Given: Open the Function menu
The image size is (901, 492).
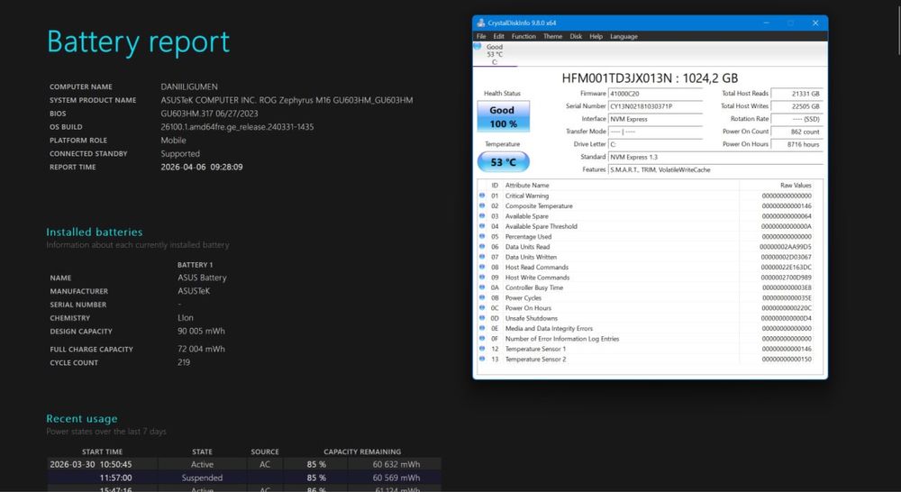Looking at the screenshot, I should coord(523,36).
